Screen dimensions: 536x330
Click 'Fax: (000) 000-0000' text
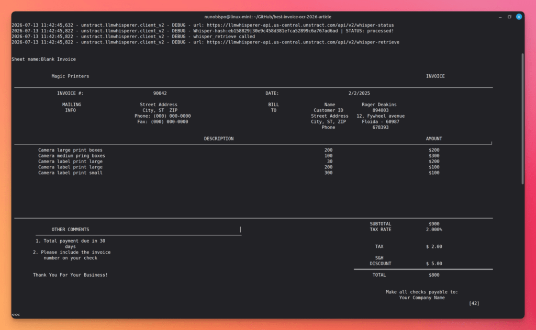click(x=162, y=122)
